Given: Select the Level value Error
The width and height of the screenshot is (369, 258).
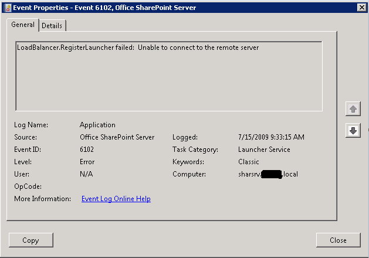Looking at the screenshot, I should pos(87,162).
